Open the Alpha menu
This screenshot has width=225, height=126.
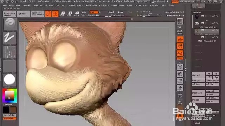(5, 6)
